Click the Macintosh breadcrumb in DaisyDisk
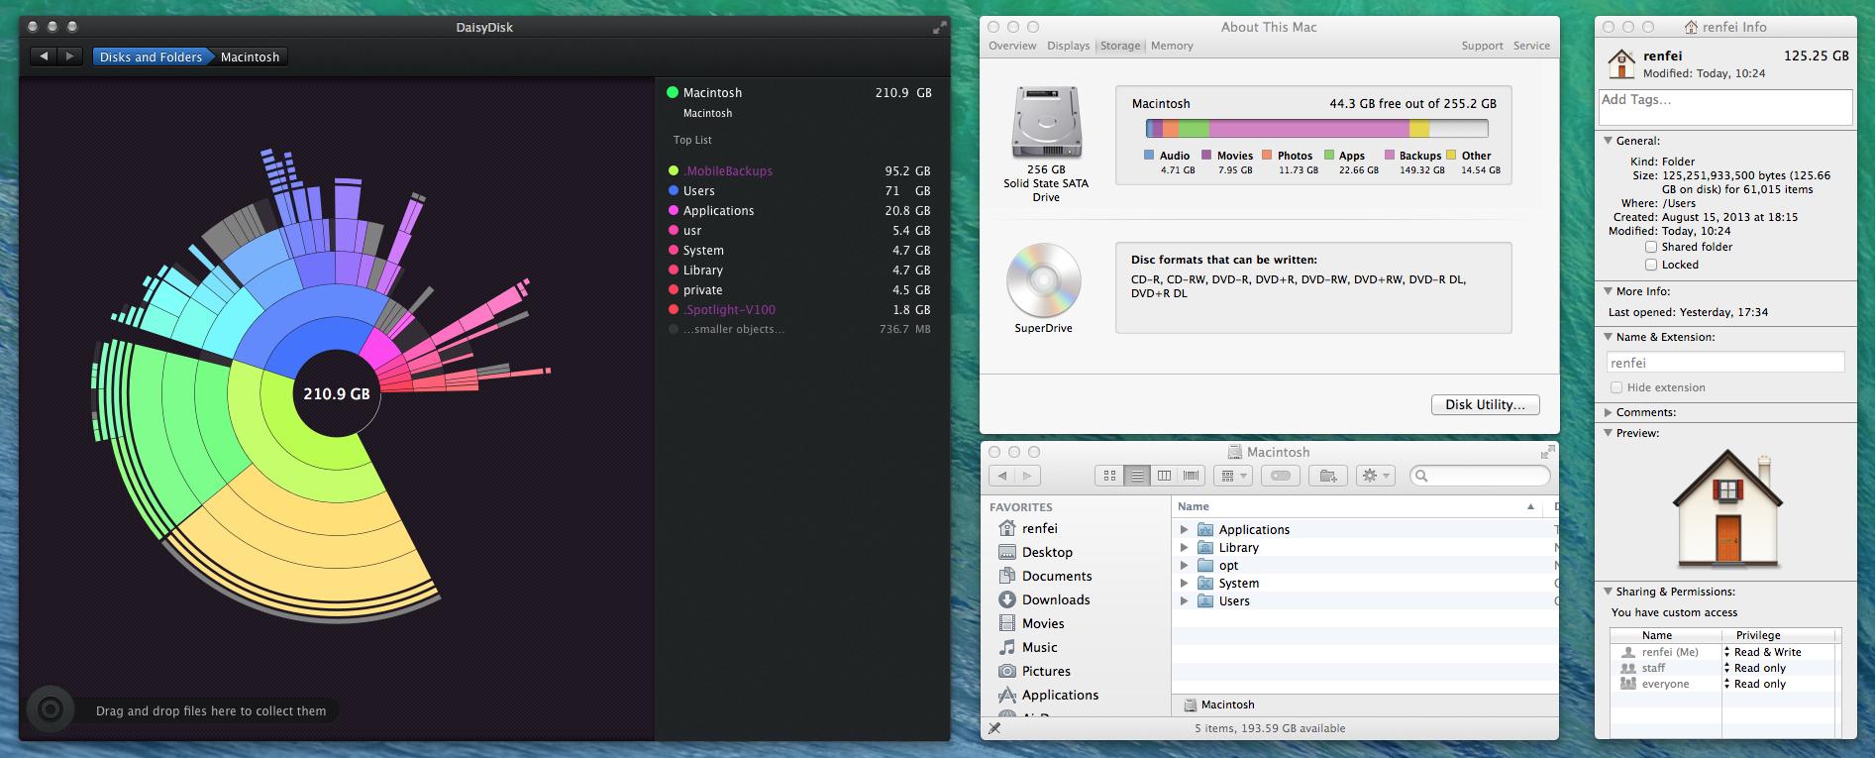Screen dimensions: 1875x758 coord(250,56)
